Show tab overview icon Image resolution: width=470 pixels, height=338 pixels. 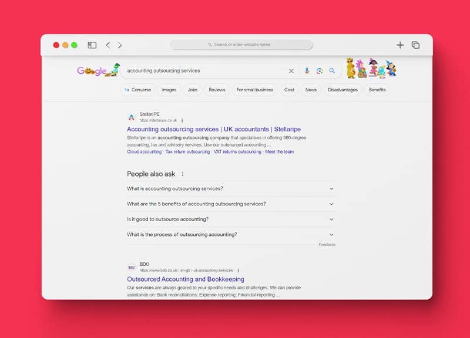[415, 45]
